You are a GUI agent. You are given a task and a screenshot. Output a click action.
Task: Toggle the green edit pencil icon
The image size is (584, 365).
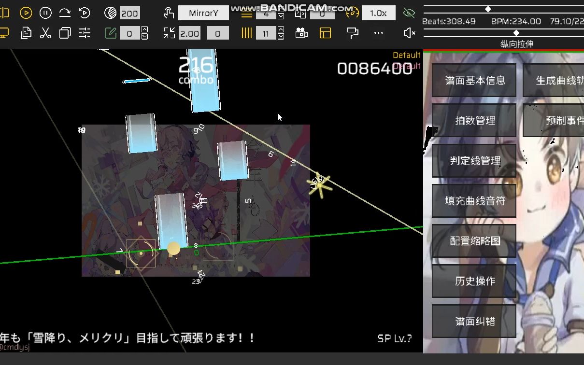coord(111,33)
